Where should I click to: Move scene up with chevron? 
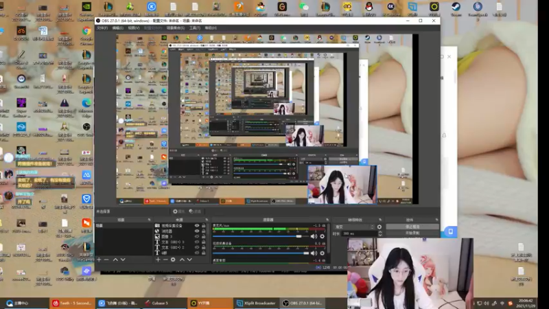[115, 260]
